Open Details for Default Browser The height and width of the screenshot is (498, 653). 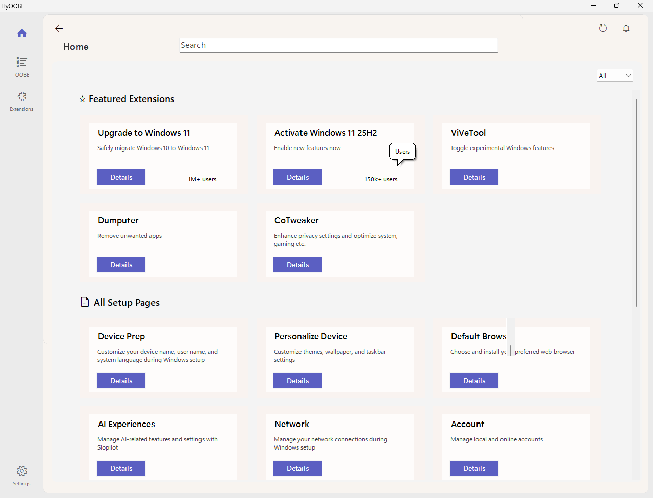(474, 381)
